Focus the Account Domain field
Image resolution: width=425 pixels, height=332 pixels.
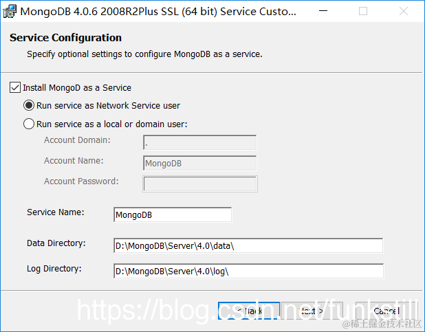(x=199, y=142)
